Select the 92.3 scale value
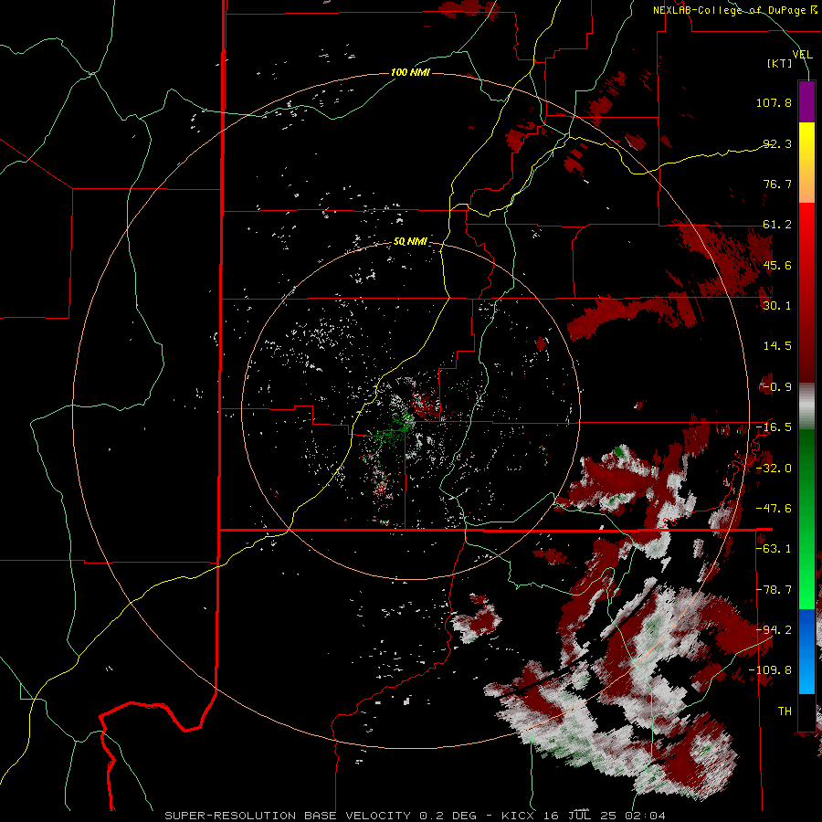Viewport: 822px width, 822px height. 777,143
